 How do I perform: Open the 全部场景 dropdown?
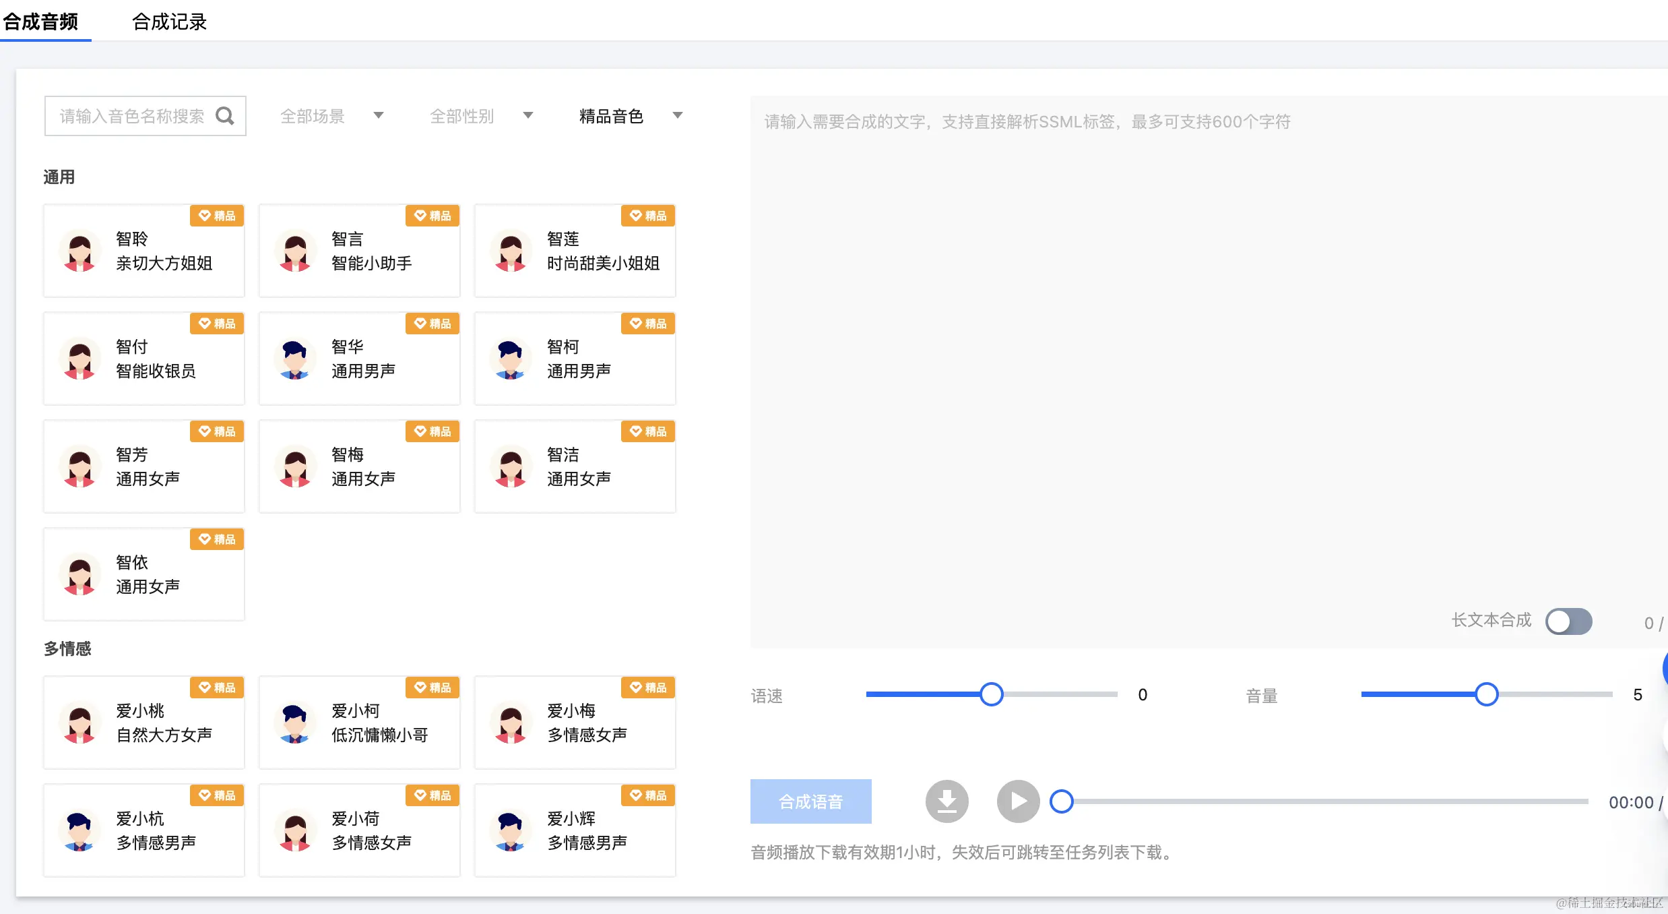(332, 116)
